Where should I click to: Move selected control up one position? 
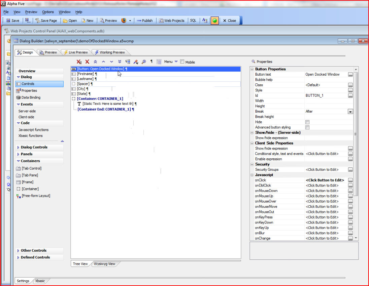pyautogui.click(x=103, y=62)
